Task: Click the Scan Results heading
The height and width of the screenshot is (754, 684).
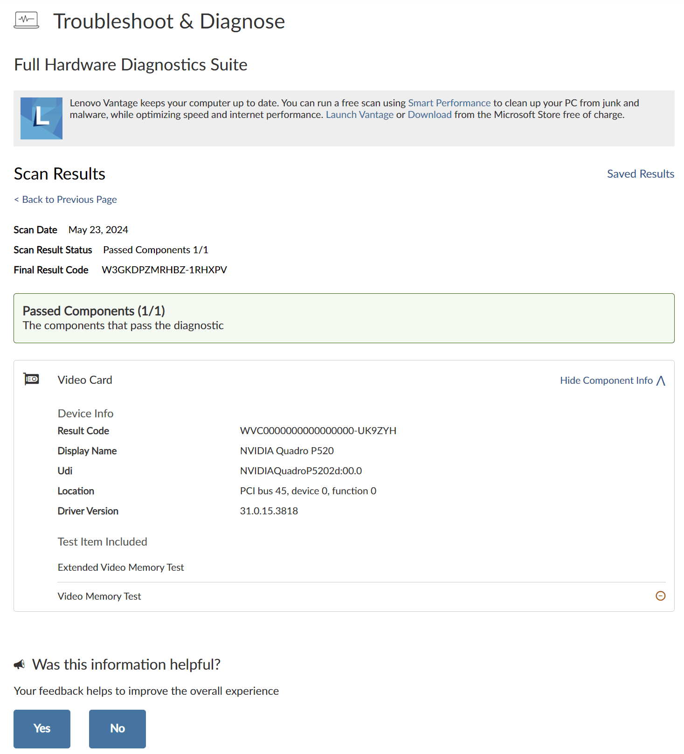Action: coord(60,174)
